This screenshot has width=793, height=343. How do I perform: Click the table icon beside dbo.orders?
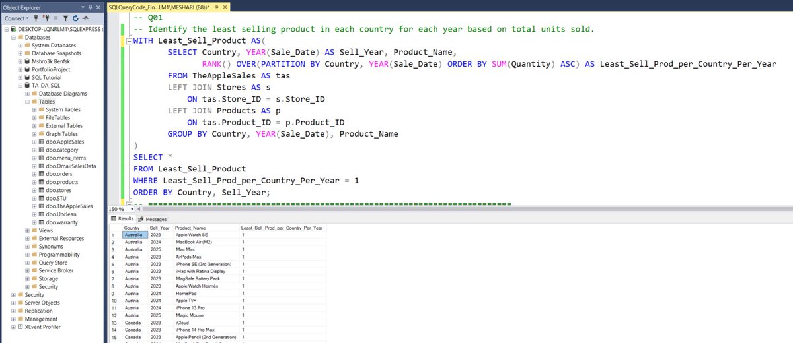(x=41, y=174)
